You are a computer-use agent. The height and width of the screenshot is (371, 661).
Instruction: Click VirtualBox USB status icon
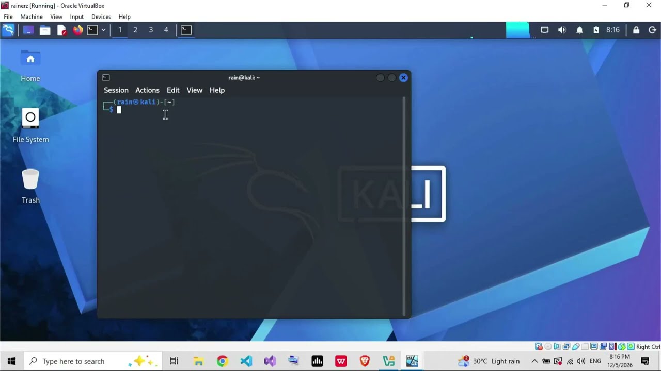click(x=576, y=347)
